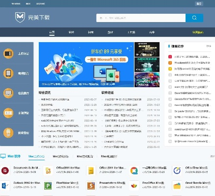Image resolution: width=215 pixels, height=196 pixels.
Task: Open the Microsoft 365 promotion banner
Action: (86, 65)
